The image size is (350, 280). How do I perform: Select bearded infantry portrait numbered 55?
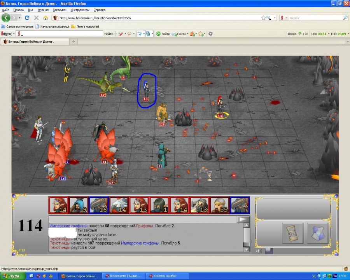coord(220,205)
